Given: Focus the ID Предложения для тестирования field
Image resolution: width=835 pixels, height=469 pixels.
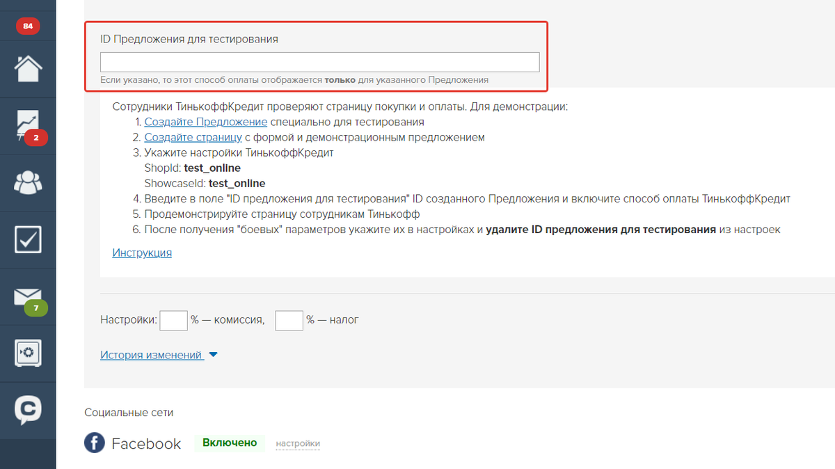Looking at the screenshot, I should tap(320, 62).
